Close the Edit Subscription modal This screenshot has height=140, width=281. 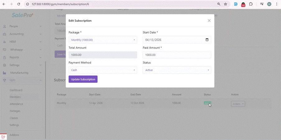pyautogui.click(x=209, y=21)
